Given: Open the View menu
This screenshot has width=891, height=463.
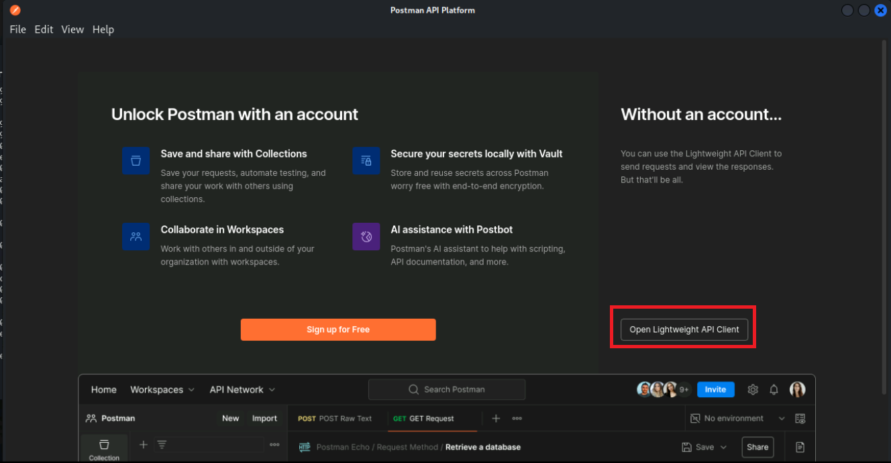Looking at the screenshot, I should tap(72, 30).
